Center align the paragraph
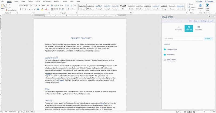The width and height of the screenshot is (216, 113). click(55, 9)
